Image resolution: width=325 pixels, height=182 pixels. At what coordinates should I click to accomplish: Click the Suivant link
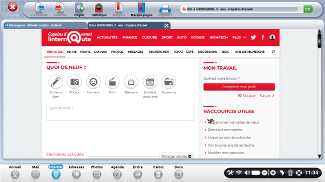267,96
